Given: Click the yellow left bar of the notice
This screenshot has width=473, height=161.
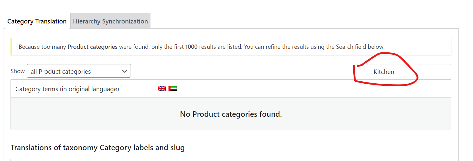Looking at the screenshot, I should tap(11, 46).
